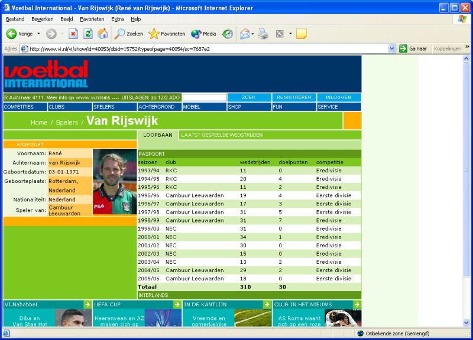The image size is (473, 340).
Task: Open ACHTERGROND navigation item
Action: click(x=160, y=107)
